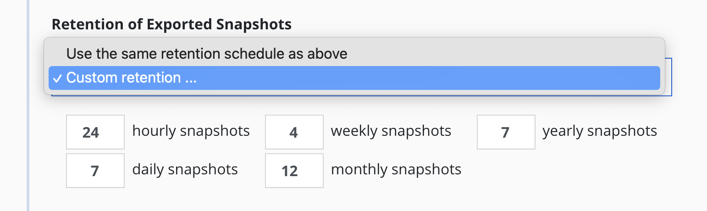This screenshot has width=707, height=211.
Task: Focus the monthly snapshots count box
Action: 294,171
